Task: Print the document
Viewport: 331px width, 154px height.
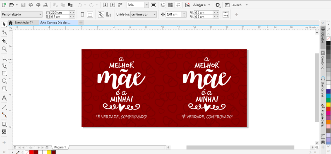Action: (x=46, y=5)
